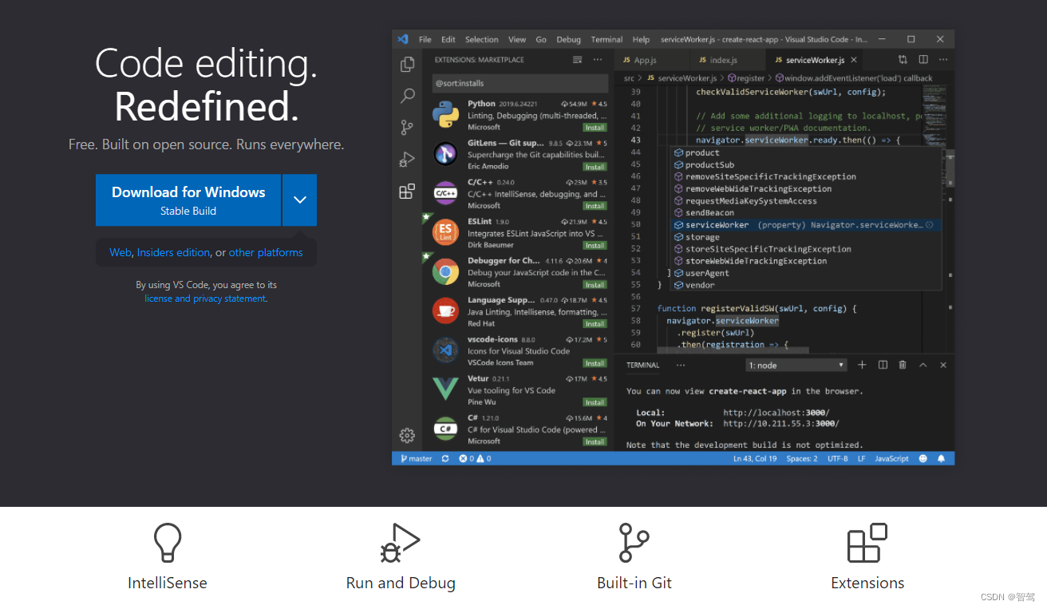Change the UTF-8 encoding in status bar
Image resolution: width=1047 pixels, height=609 pixels.
(837, 459)
